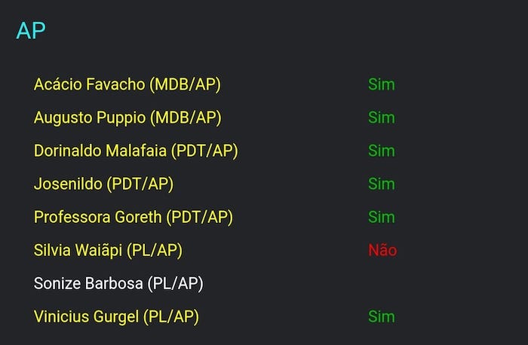Click Sim vote beside Augusto Puppio
528x345 pixels.
pos(381,118)
